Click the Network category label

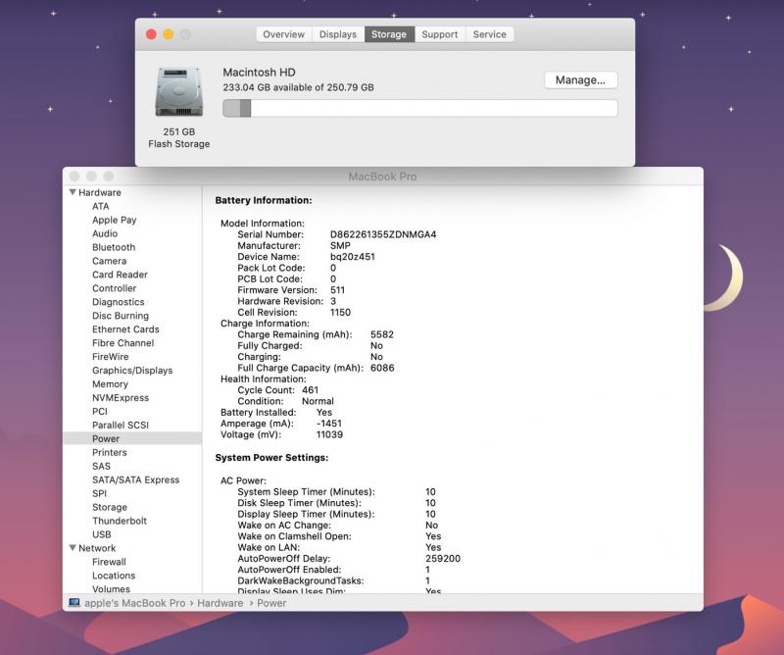(x=97, y=548)
